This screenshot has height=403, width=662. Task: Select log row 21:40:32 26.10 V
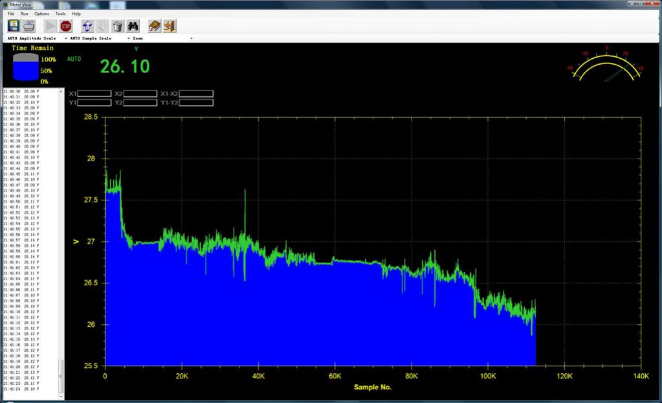coord(21,102)
